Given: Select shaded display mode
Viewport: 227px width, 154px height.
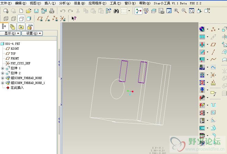Looking at the screenshot, I should coord(29,19).
